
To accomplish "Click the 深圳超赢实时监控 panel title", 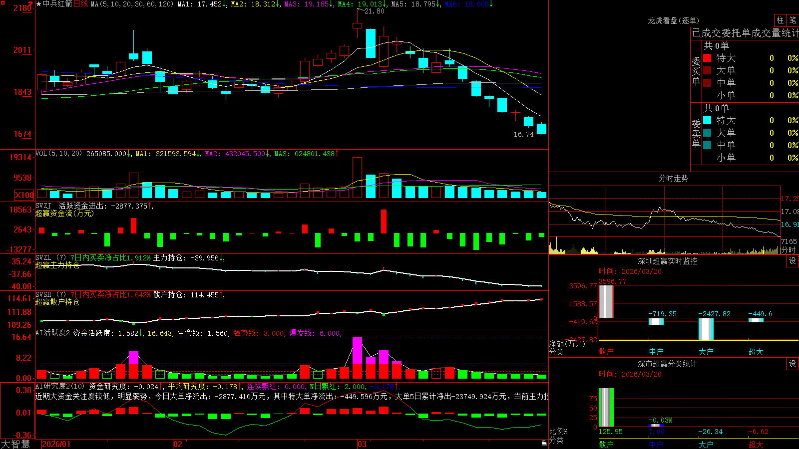I will click(668, 261).
